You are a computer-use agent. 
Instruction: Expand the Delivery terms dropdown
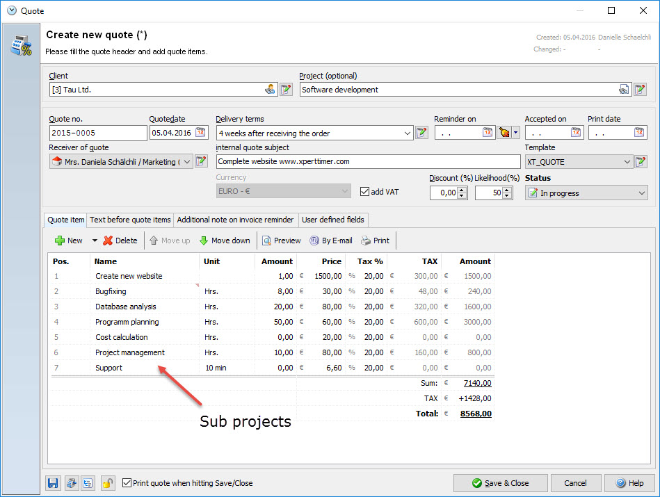click(x=407, y=133)
